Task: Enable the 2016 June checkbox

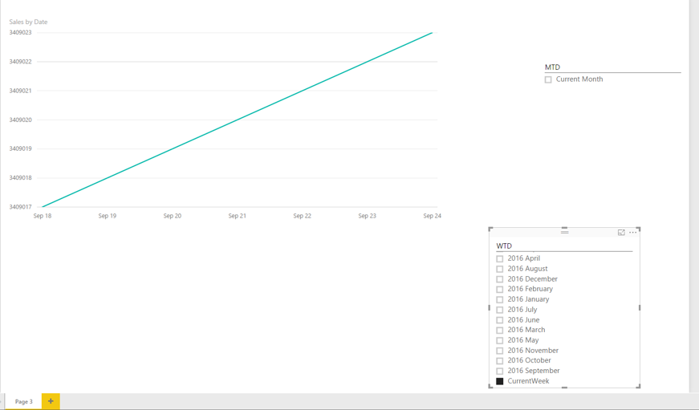Action: pos(500,320)
